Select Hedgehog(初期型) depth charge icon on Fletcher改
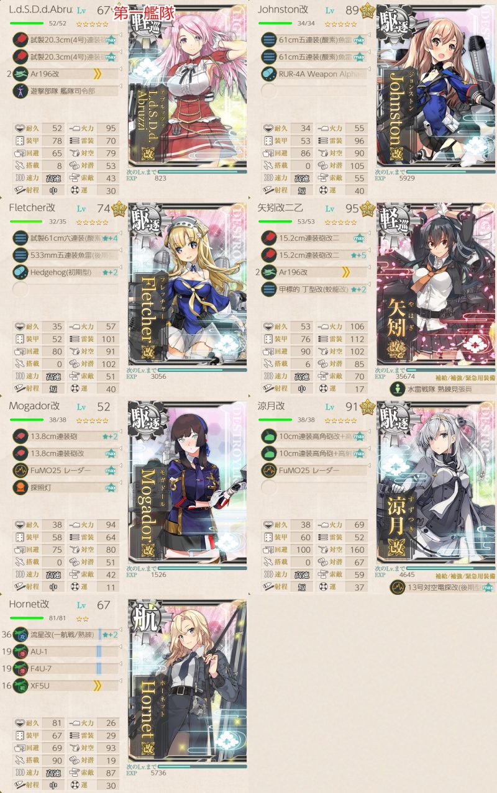The width and height of the screenshot is (497, 793). 20,271
